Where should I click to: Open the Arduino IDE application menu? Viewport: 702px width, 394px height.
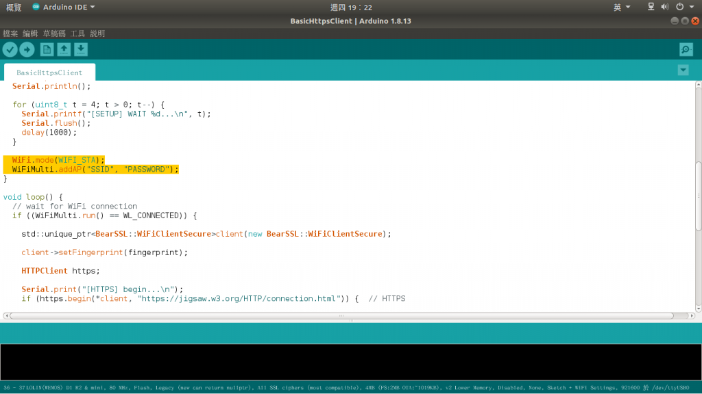coord(64,7)
